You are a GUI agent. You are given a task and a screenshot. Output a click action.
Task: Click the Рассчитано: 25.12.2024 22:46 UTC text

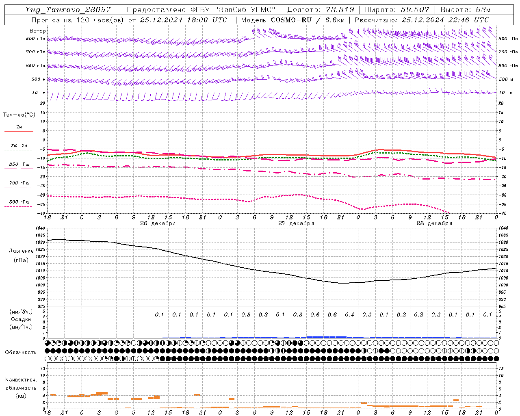[422, 20]
